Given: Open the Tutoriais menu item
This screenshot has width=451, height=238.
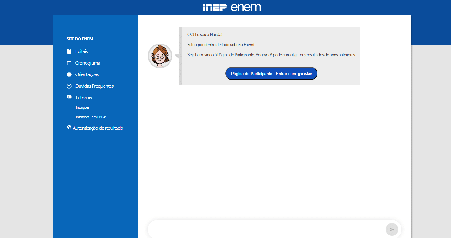Looking at the screenshot, I should pyautogui.click(x=84, y=98).
